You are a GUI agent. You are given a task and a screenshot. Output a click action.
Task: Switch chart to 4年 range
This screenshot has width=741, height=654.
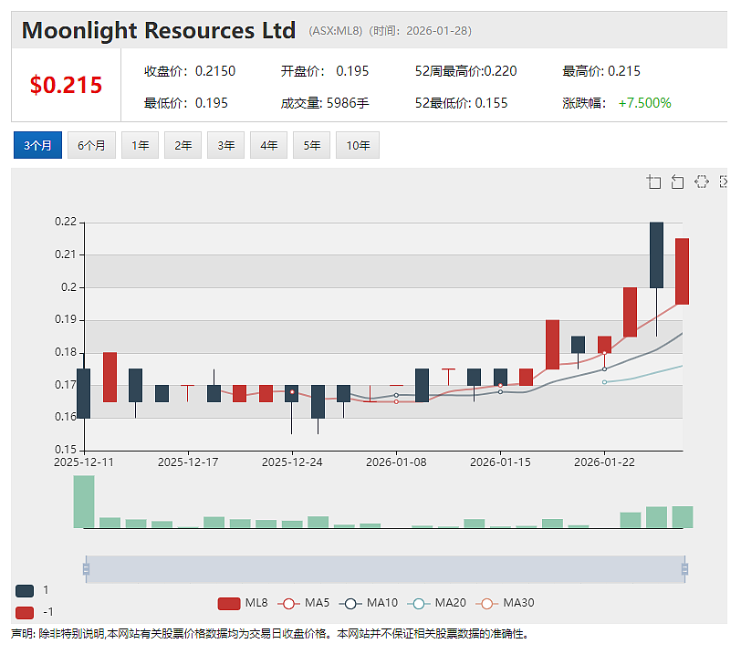pos(268,145)
